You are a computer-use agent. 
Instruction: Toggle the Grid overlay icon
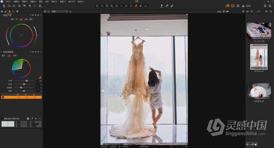(238, 6)
